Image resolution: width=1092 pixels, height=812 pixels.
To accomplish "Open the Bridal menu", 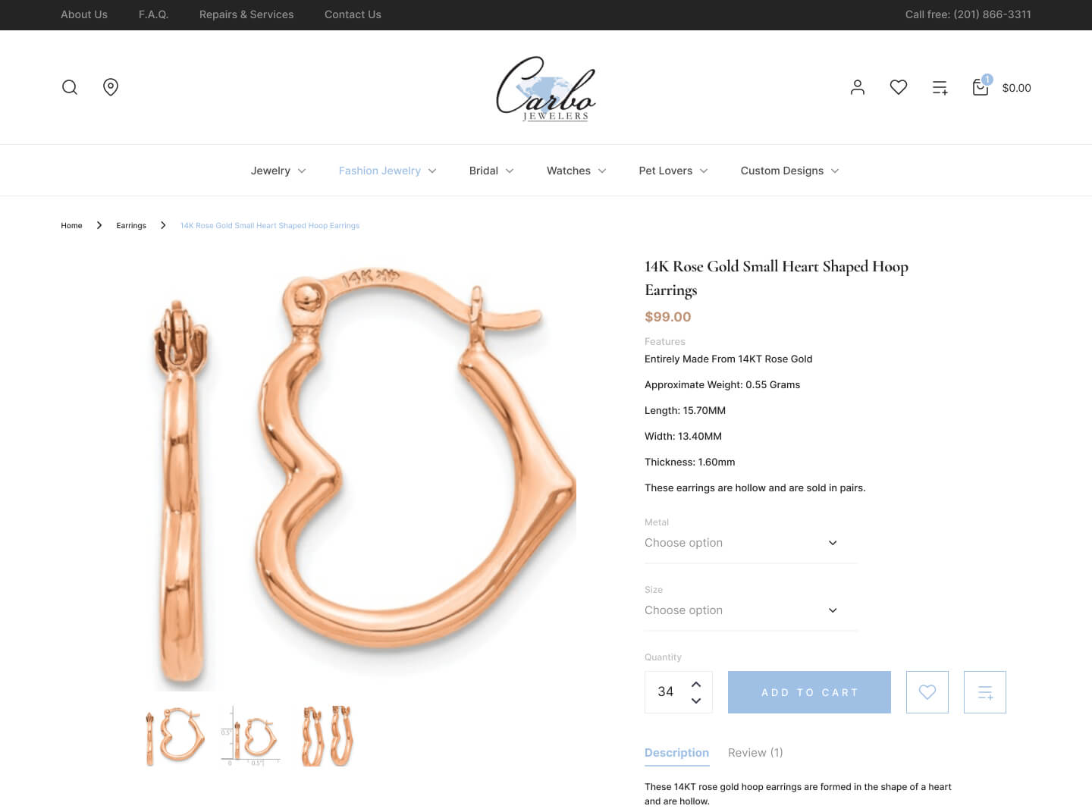I will coord(491,171).
